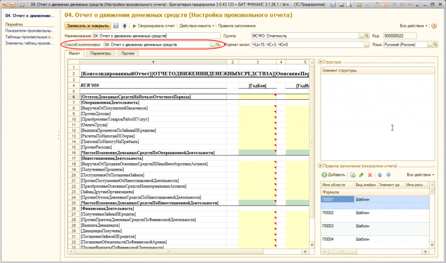Expand Все действия menu in form toolbar
This screenshot has width=446, height=263.
point(413,26)
